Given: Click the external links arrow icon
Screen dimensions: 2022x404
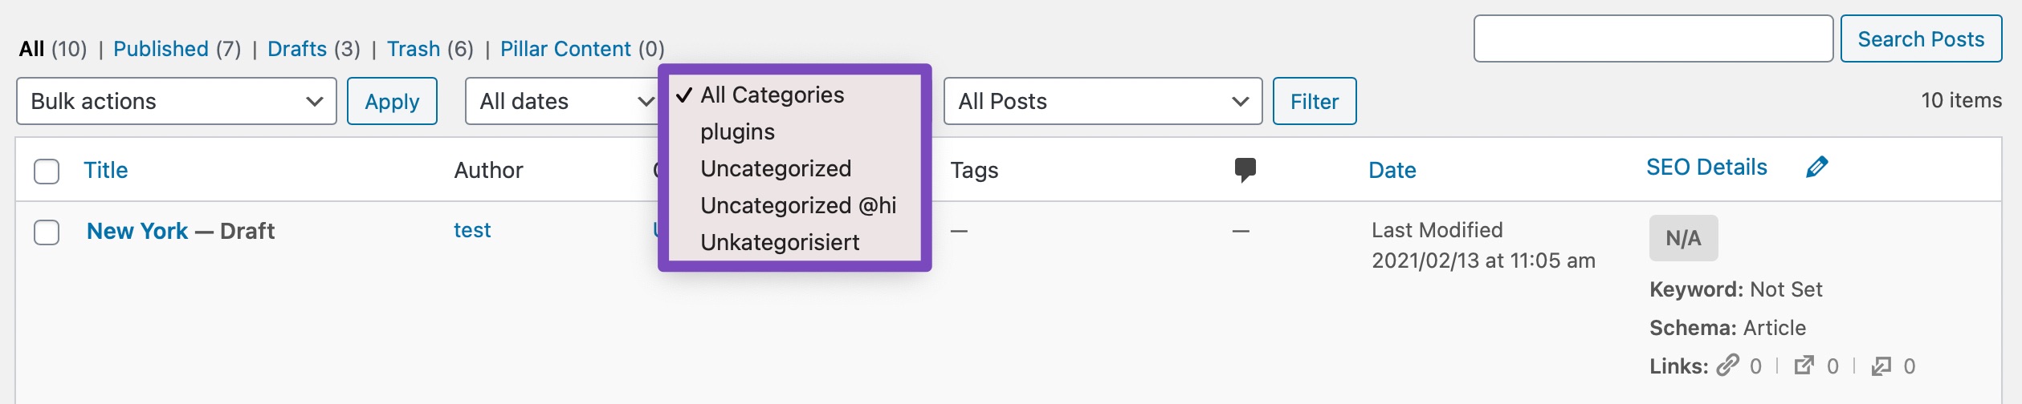Looking at the screenshot, I should coord(1804,366).
